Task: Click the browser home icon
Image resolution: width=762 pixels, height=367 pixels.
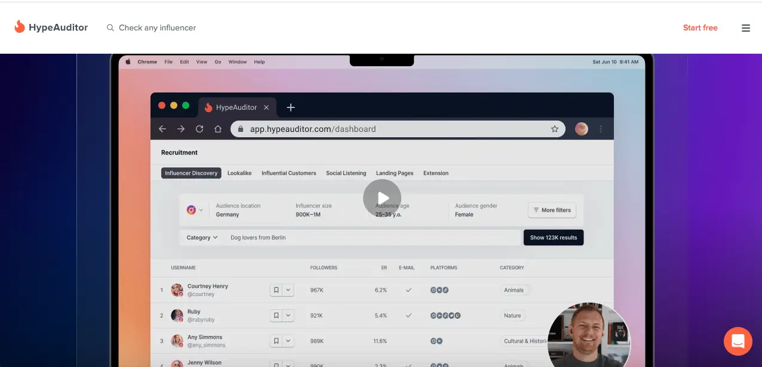Action: (218, 129)
